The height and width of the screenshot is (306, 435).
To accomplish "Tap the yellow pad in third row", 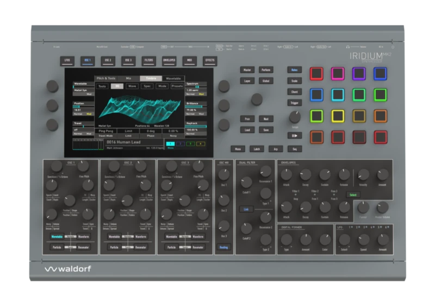I will [338, 116].
